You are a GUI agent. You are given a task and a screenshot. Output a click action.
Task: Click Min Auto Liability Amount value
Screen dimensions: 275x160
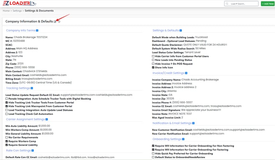click(44, 126)
